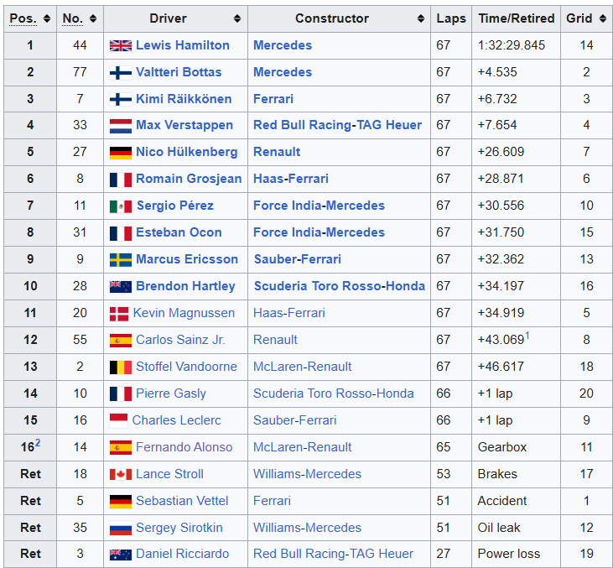The width and height of the screenshot is (613, 568).
Task: Open the Carlos Sainz Jr. driver link
Action: pos(180,340)
